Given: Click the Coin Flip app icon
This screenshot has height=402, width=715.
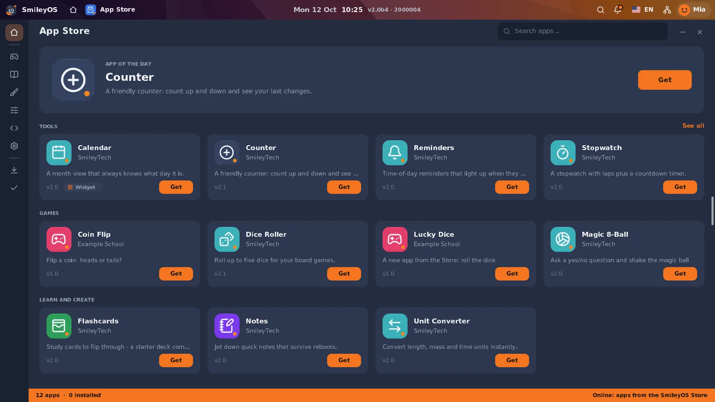Looking at the screenshot, I should (x=59, y=239).
